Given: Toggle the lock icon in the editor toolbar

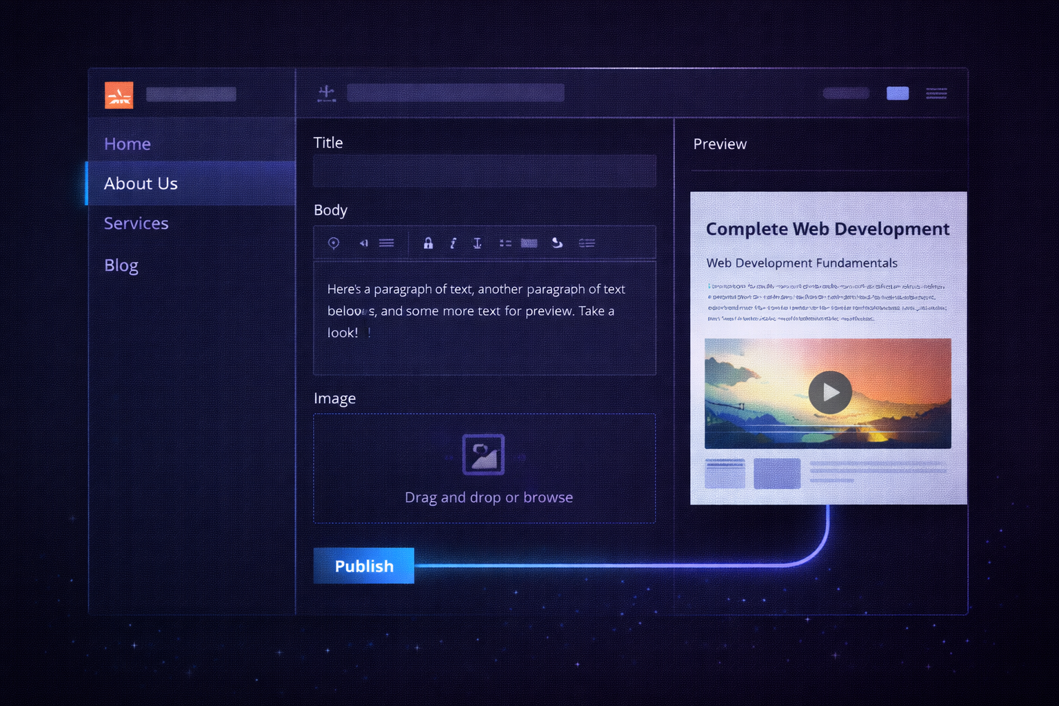Looking at the screenshot, I should click(428, 243).
